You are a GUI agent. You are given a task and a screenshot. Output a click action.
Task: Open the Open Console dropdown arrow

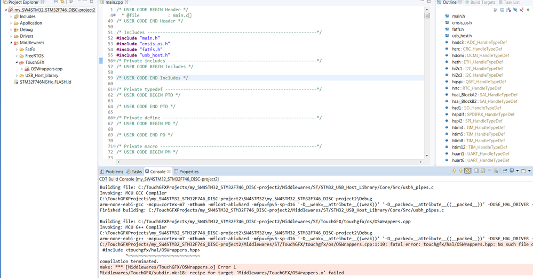point(529,171)
